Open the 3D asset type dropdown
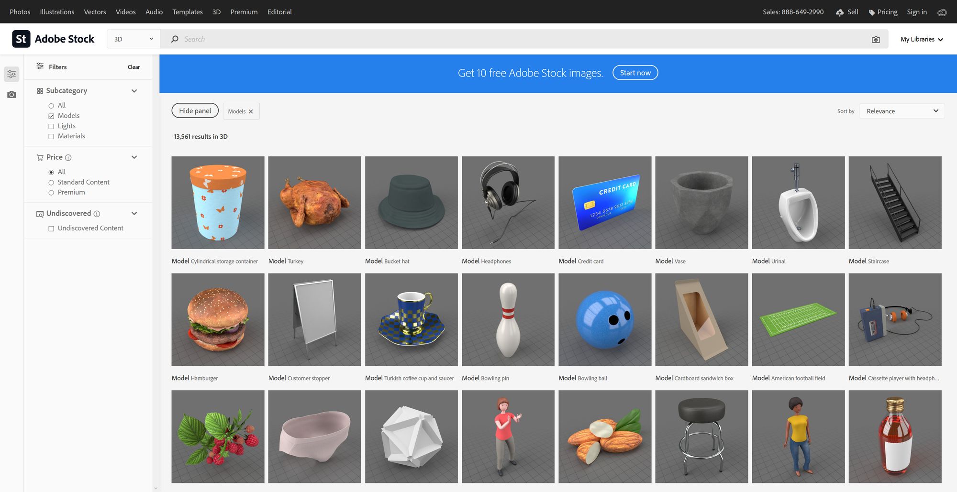Screen dimensions: 957x492 tap(134, 39)
